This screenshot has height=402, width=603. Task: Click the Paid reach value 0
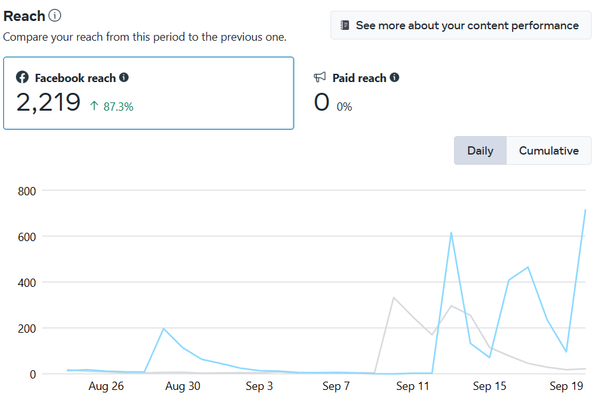(x=322, y=103)
